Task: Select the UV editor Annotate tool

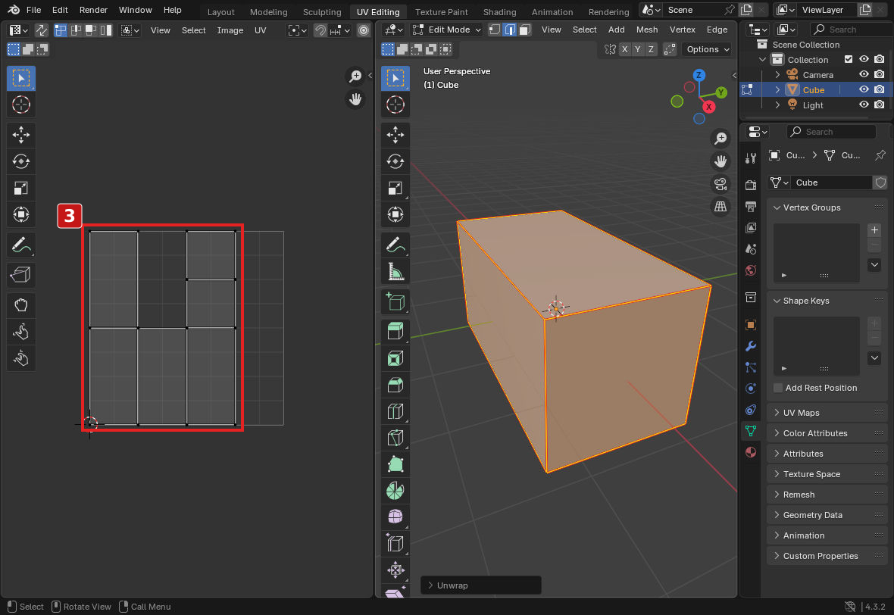Action: click(21, 245)
